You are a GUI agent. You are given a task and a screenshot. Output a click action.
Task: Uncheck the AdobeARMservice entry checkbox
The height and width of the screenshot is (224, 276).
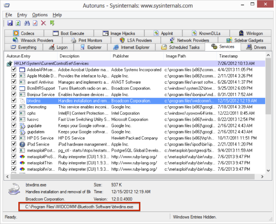(x=14, y=70)
